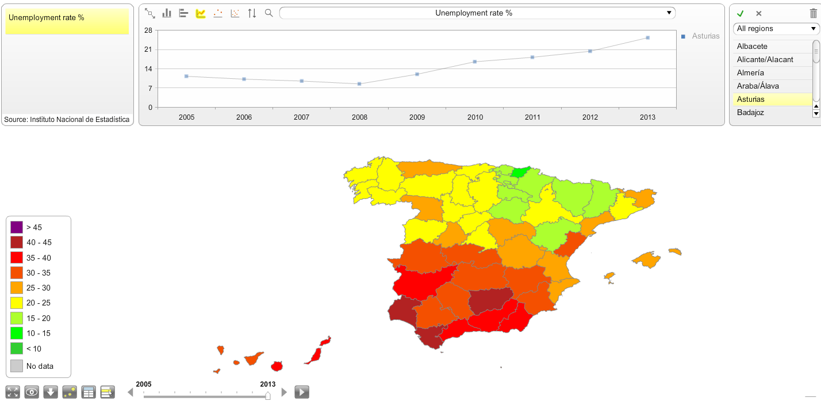
Task: Switch to the horizontal bar chart view
Action: pyautogui.click(x=183, y=13)
